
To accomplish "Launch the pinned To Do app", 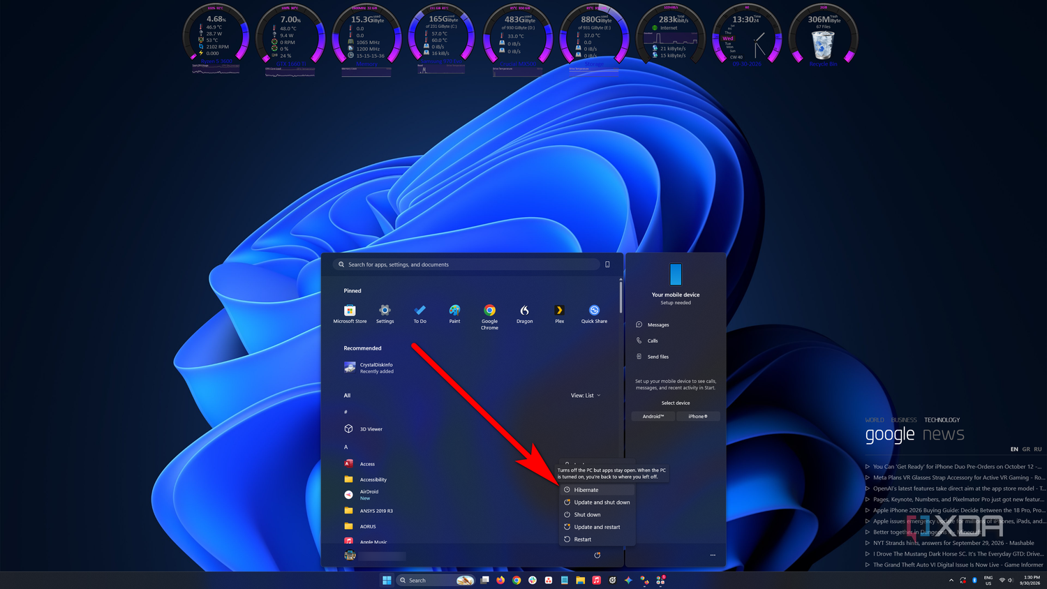I will (419, 314).
